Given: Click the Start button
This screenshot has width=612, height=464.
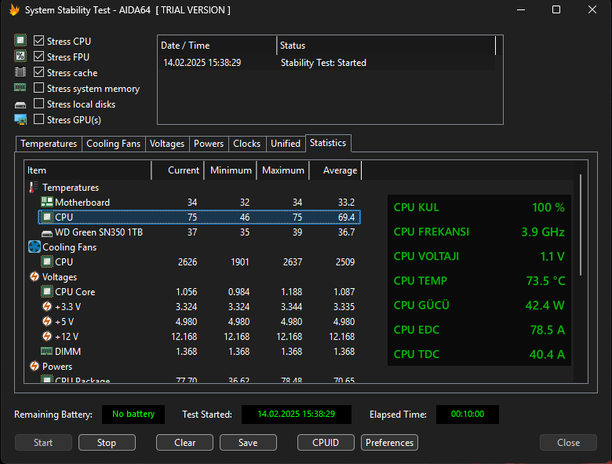Looking at the screenshot, I should click(x=43, y=443).
